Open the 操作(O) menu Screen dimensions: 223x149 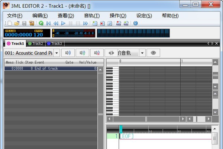pyautogui.click(x=118, y=16)
